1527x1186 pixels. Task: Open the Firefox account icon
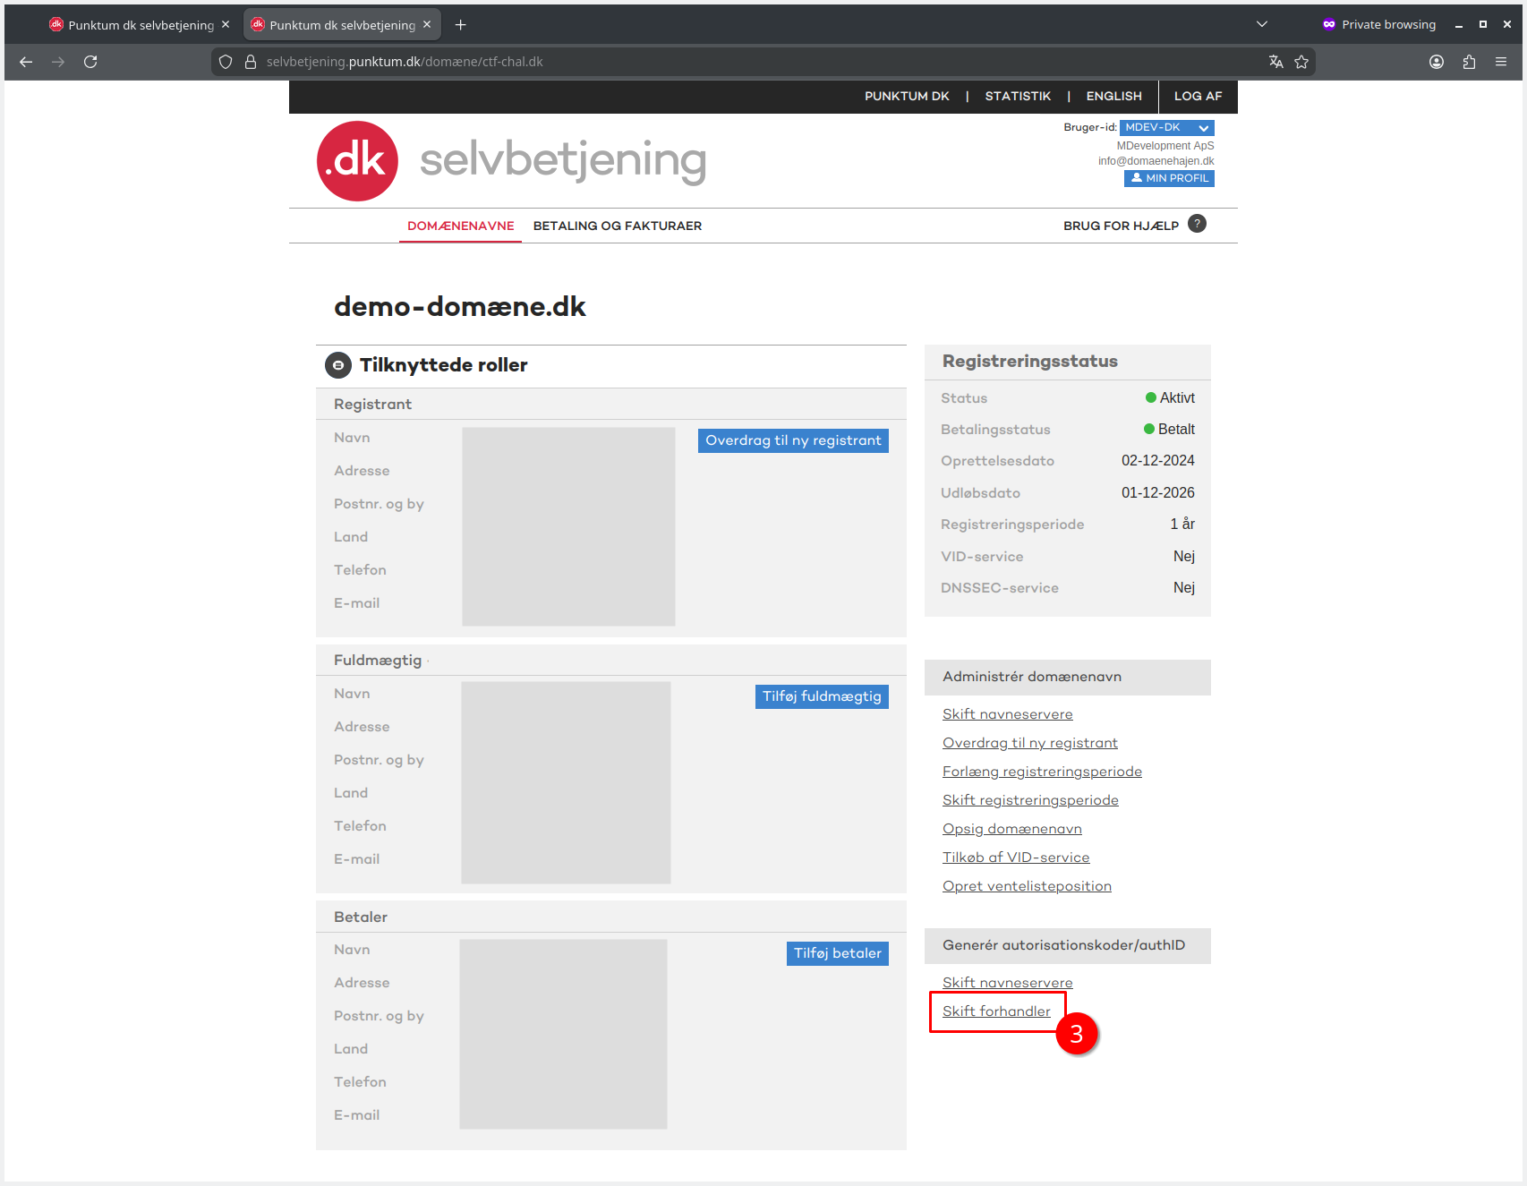(x=1436, y=62)
